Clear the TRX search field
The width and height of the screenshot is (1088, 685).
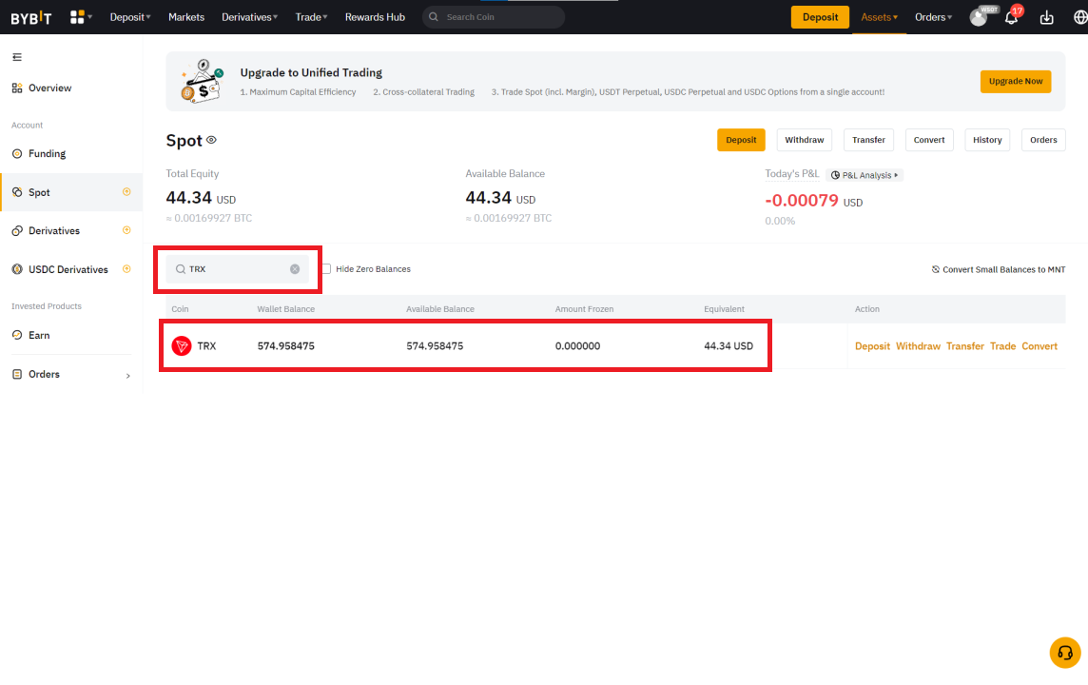pos(295,269)
